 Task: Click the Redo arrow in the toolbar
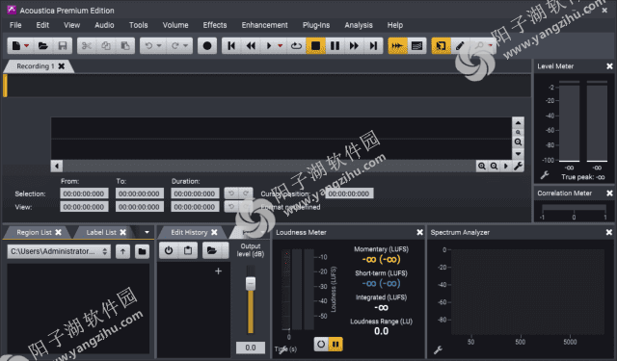pos(175,46)
